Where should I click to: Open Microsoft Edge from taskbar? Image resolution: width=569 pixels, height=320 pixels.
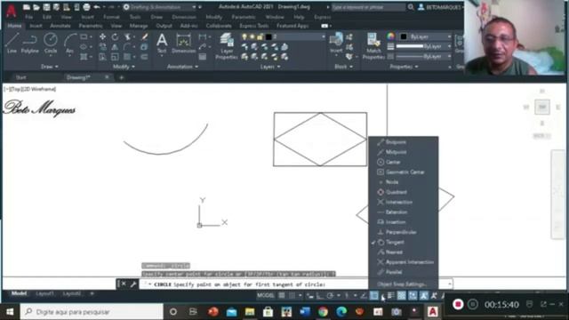pyautogui.click(x=341, y=312)
